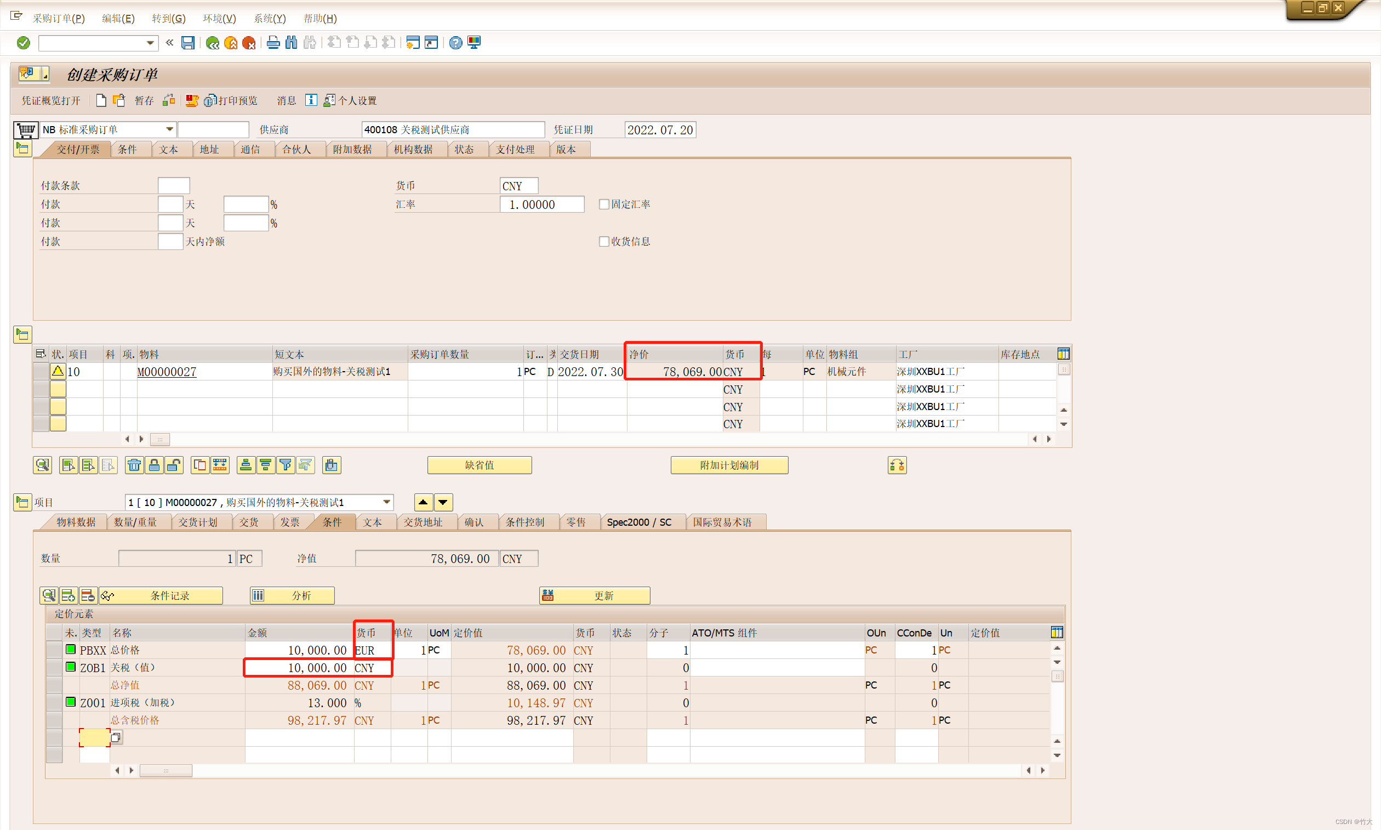
Task: Enable the 固定汇率 checkbox
Action: (604, 204)
